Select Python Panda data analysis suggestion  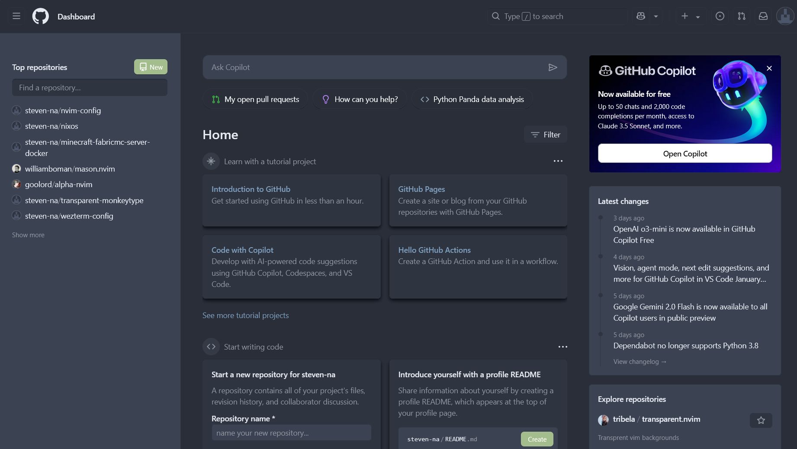pyautogui.click(x=472, y=99)
